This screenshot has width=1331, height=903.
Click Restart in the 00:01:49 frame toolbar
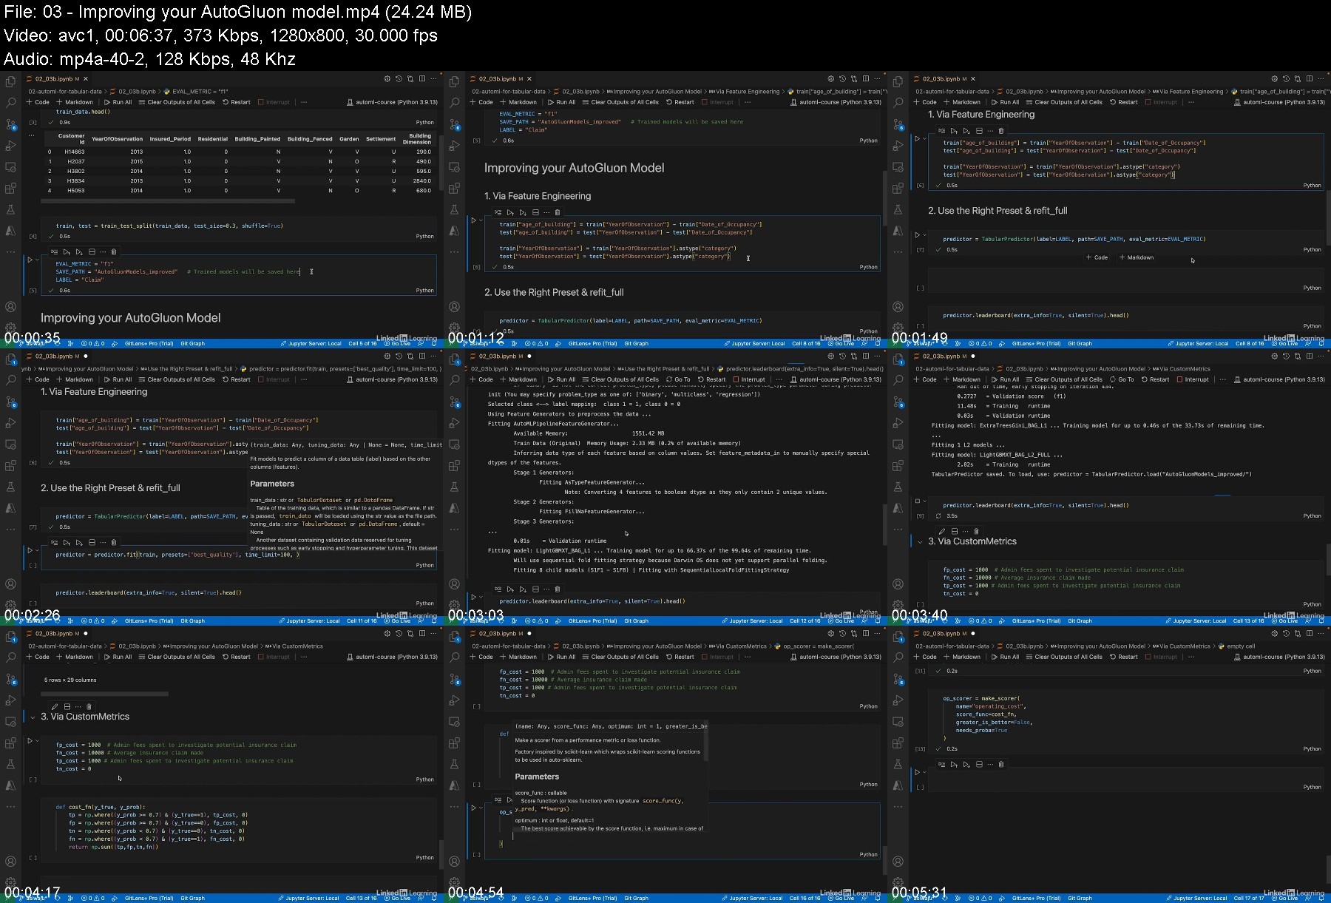pyautogui.click(x=1123, y=102)
